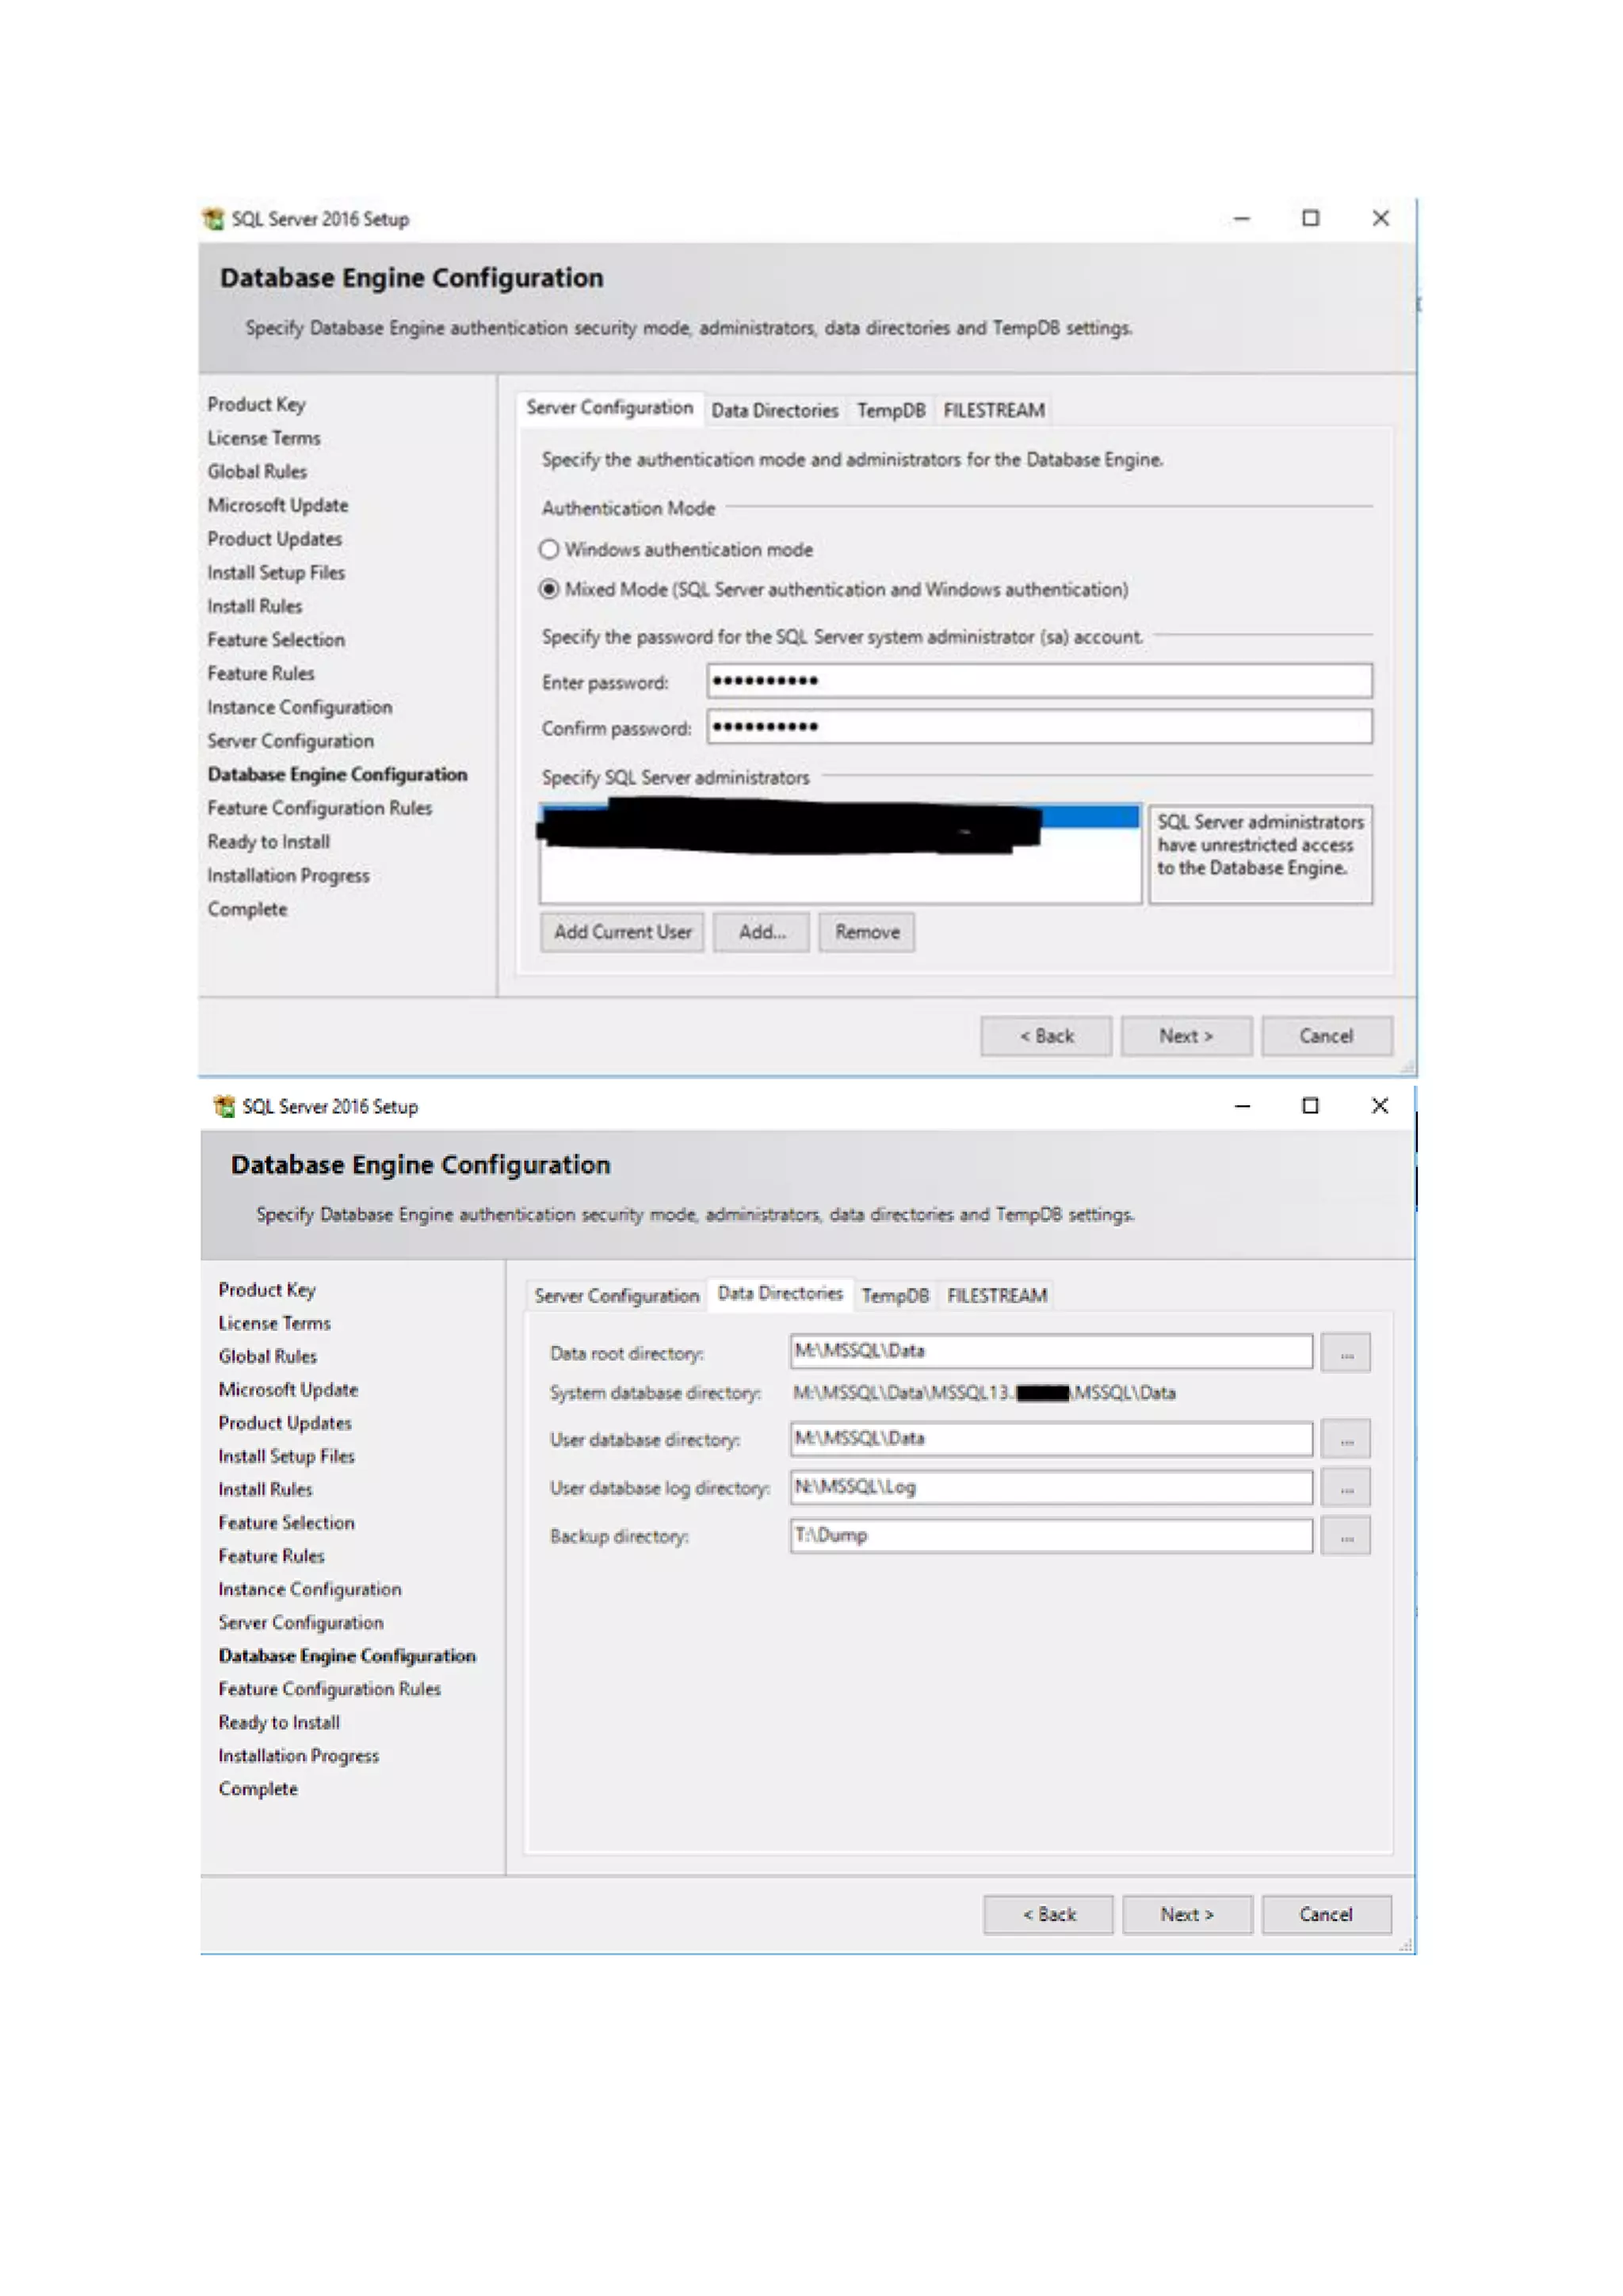
Task: Minimize the bottom SQL Server Setup window
Action: click(x=1242, y=1105)
